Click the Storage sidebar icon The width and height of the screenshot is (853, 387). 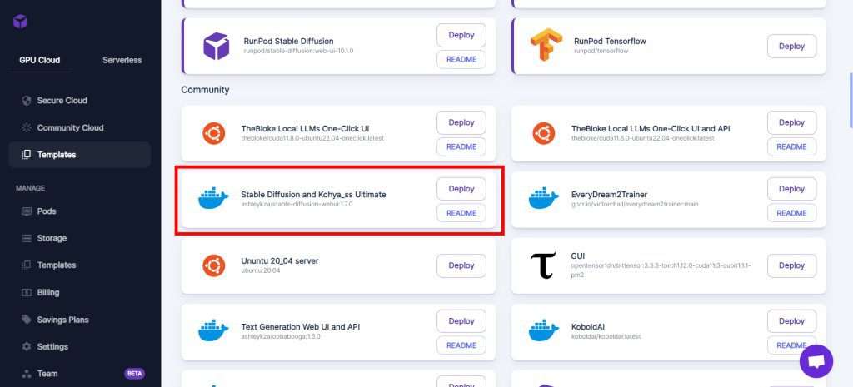point(27,239)
